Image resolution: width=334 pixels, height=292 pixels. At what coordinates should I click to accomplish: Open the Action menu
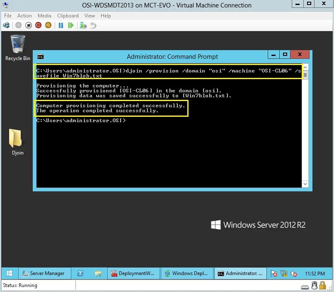[x=24, y=16]
